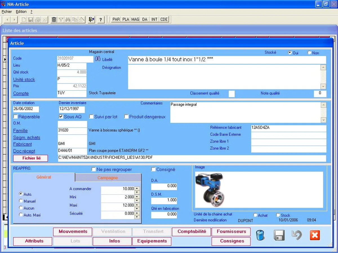
Task: Click the exit door icon in the toolbar
Action: tap(91, 19)
